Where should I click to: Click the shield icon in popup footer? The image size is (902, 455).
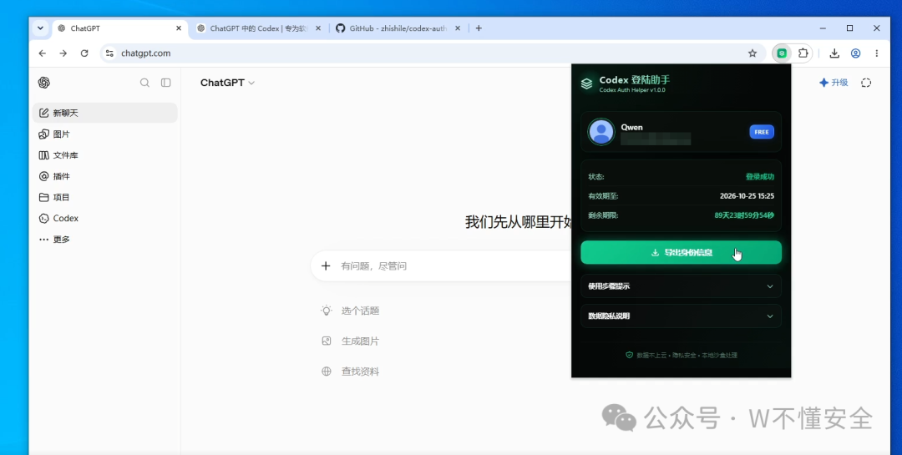(630, 356)
